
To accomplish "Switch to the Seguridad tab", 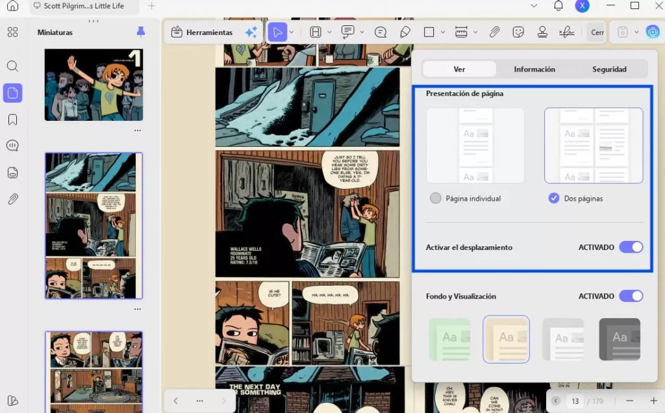I will coord(609,69).
